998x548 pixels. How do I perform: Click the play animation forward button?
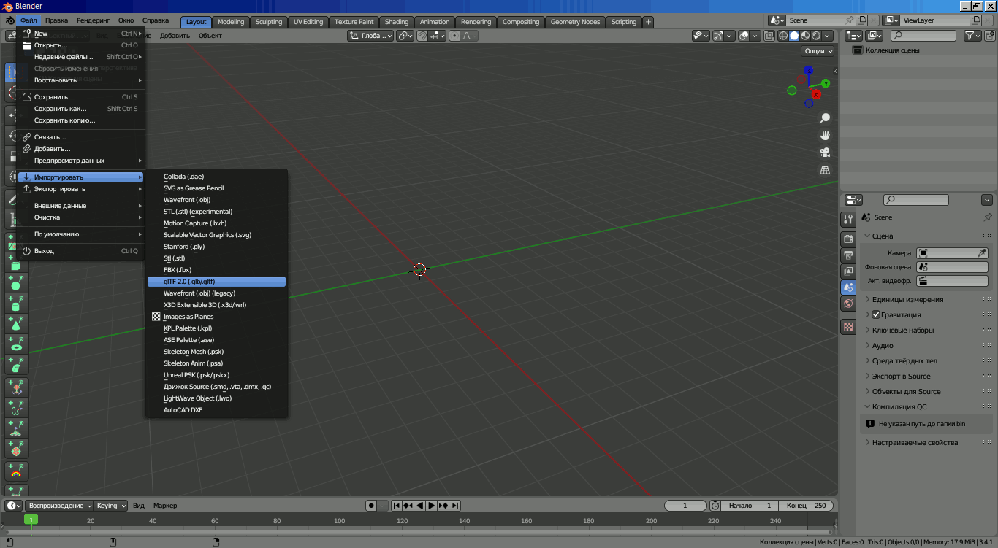[x=431, y=506]
